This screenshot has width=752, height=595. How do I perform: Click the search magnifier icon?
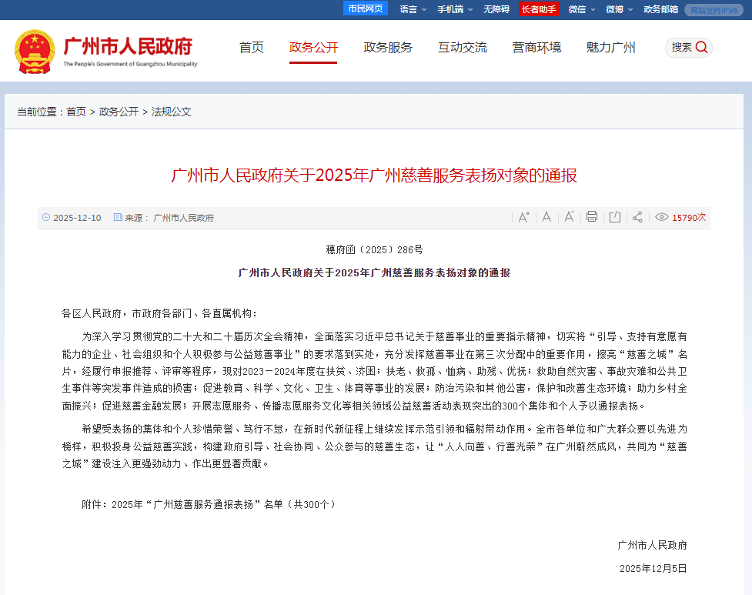coord(701,47)
